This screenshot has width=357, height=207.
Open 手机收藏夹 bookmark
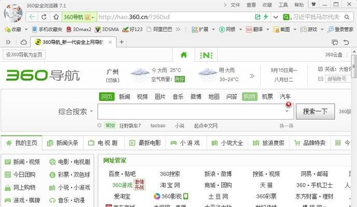47,29
